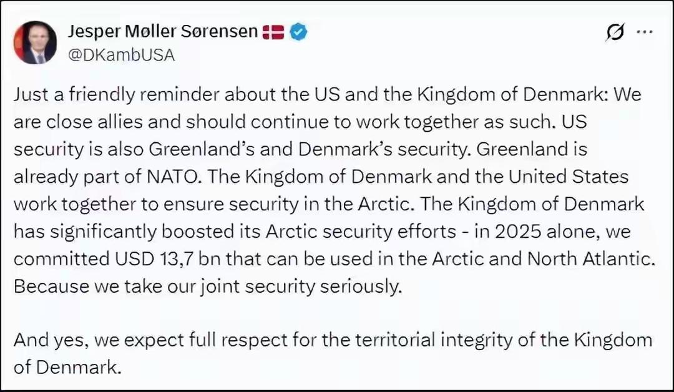Click the display name Jesper Møller Sørensen
This screenshot has width=674, height=392.
click(x=163, y=31)
